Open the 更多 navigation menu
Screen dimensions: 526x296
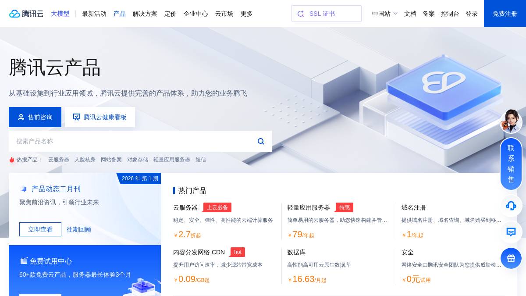pos(247,14)
